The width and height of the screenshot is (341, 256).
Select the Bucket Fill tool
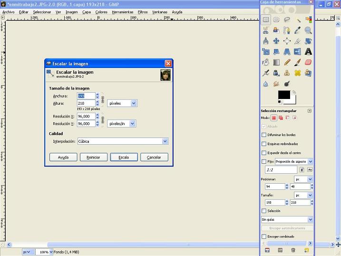265,62
